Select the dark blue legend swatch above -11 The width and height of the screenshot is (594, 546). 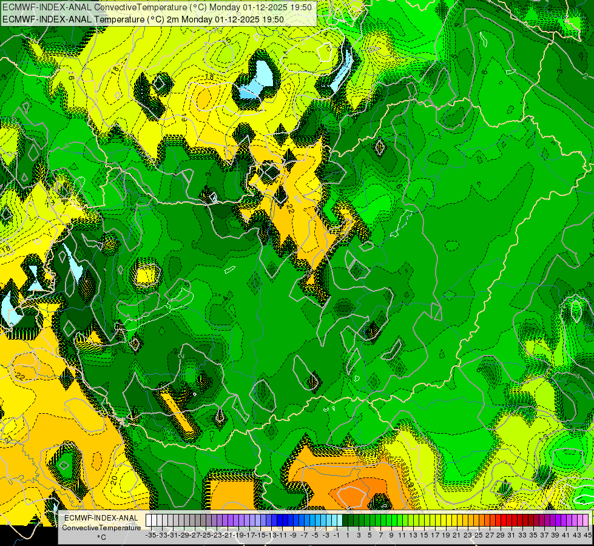[280, 521]
